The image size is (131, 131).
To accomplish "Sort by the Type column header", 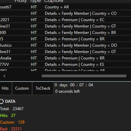I will pyautogui.click(x=36, y=1).
